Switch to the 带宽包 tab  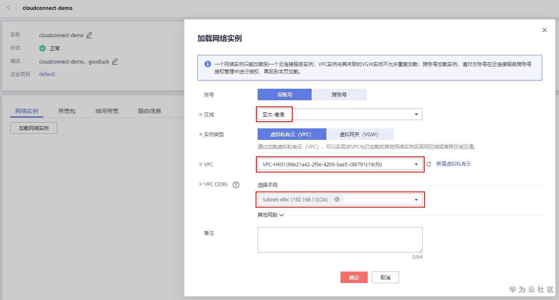67,111
